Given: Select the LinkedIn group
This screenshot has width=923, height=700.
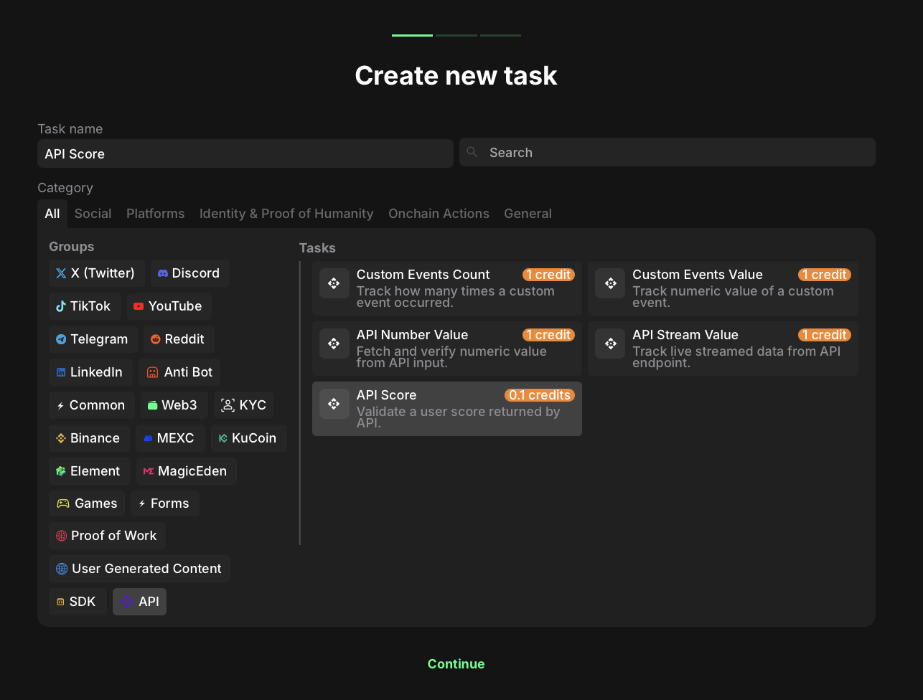Looking at the screenshot, I should [90, 372].
